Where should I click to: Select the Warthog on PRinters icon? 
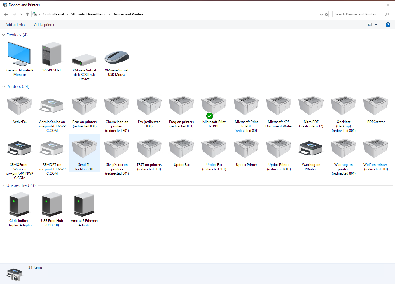[x=311, y=148]
